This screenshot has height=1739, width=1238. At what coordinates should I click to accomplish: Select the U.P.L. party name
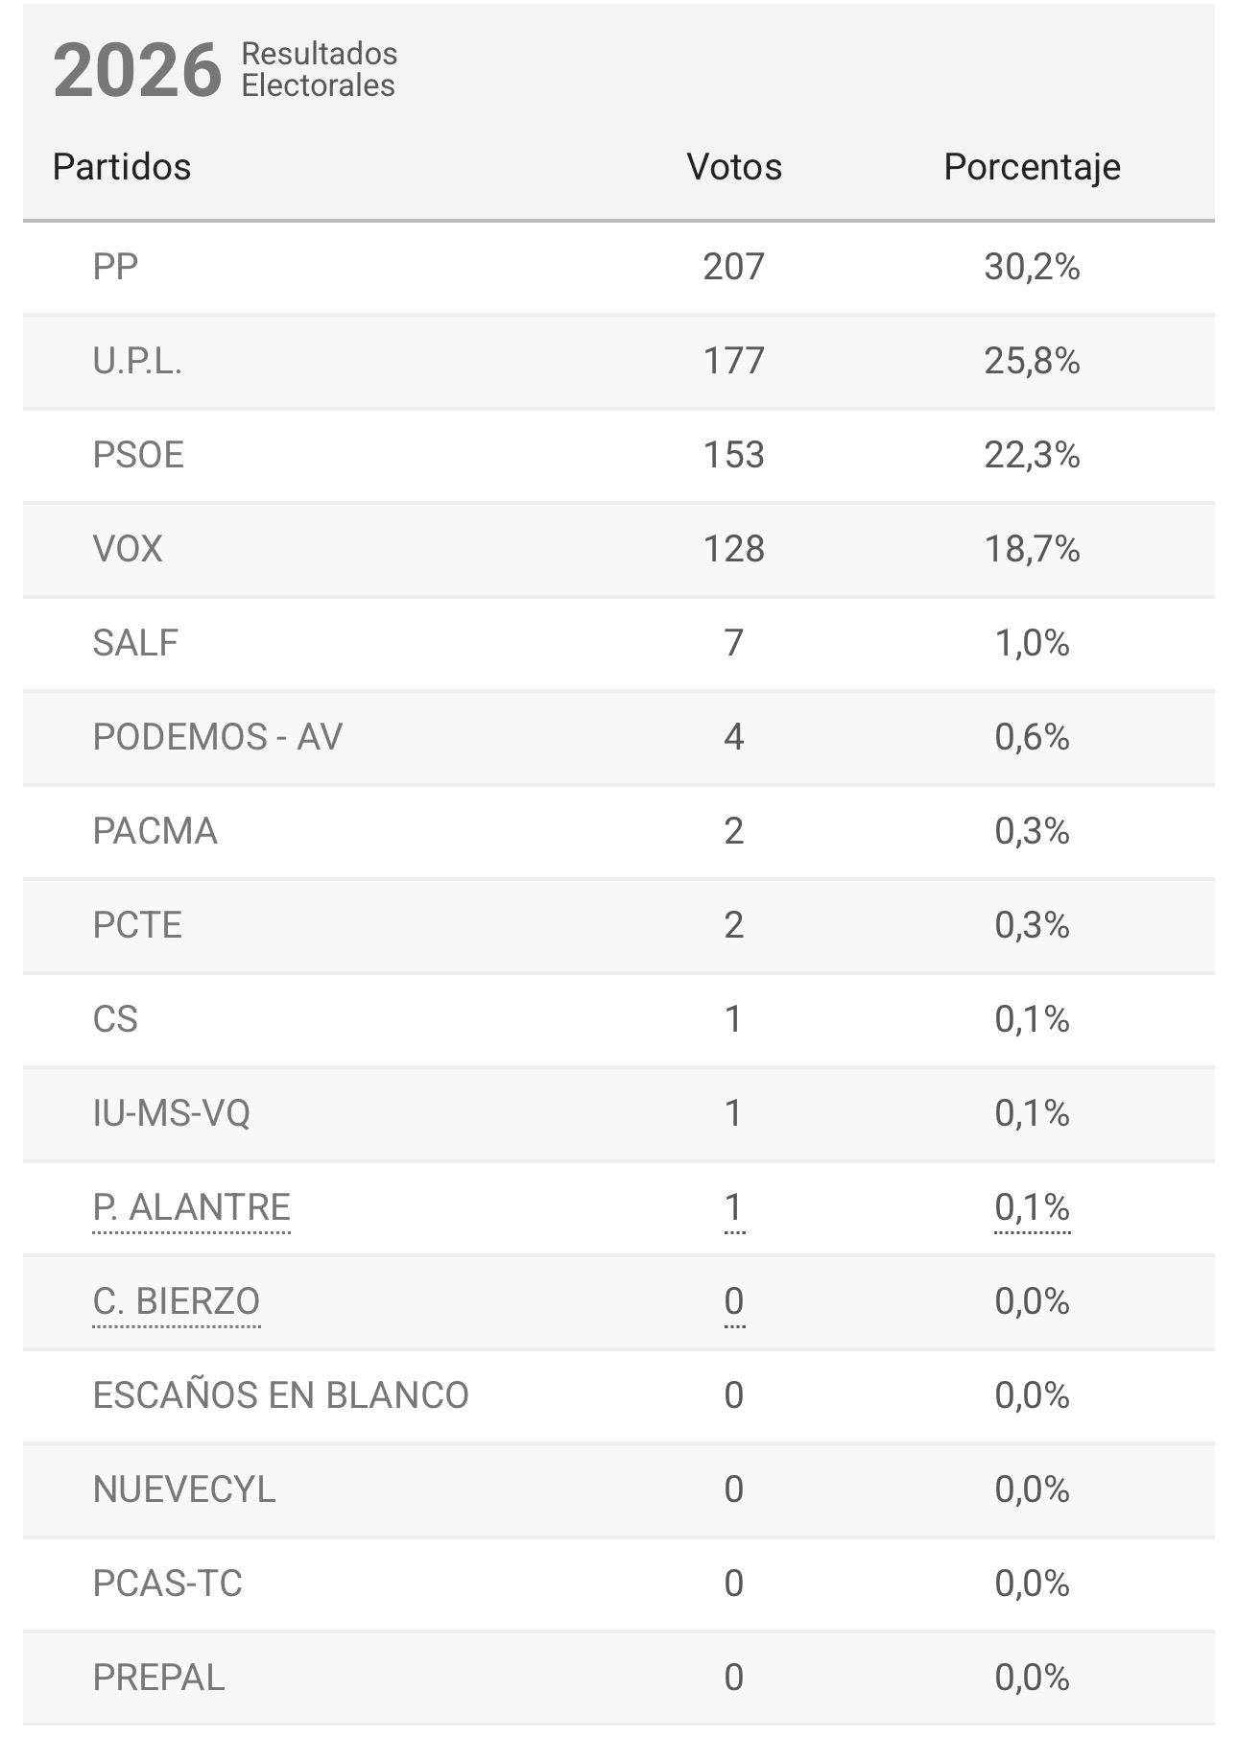pyautogui.click(x=137, y=361)
